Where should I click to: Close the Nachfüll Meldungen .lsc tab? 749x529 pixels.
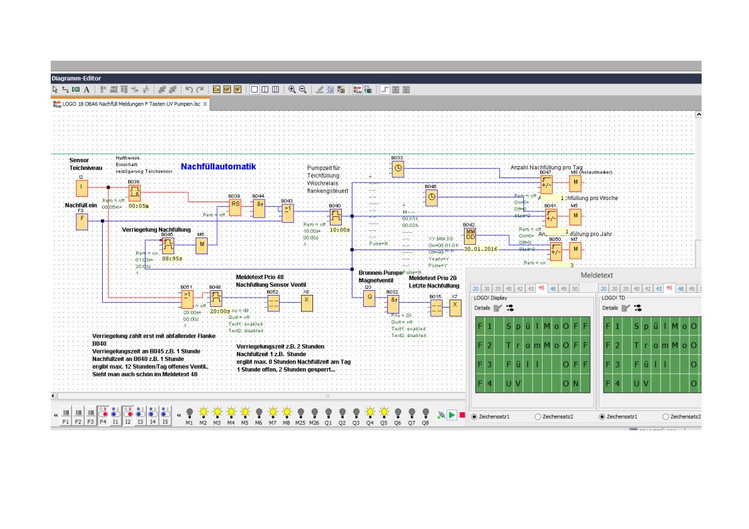coord(206,105)
